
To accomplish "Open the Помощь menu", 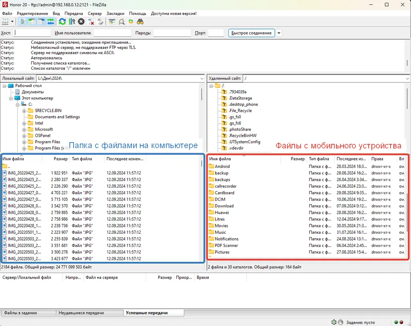I will coord(138,13).
